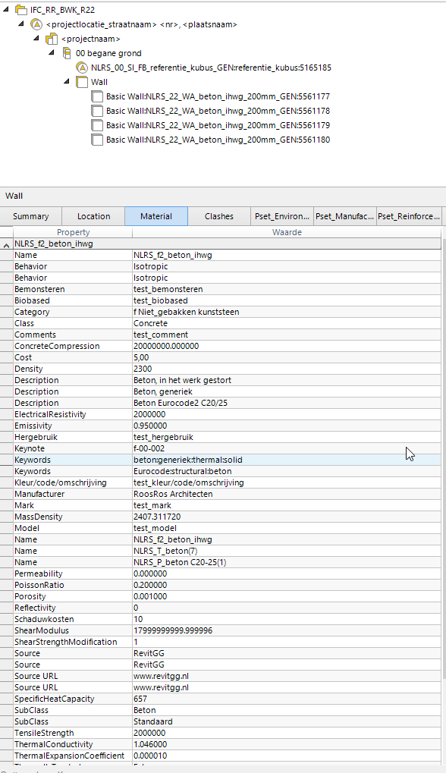
Task: Click the circled-A site icon before projectlocatie_straatnaam
Action: click(x=36, y=24)
